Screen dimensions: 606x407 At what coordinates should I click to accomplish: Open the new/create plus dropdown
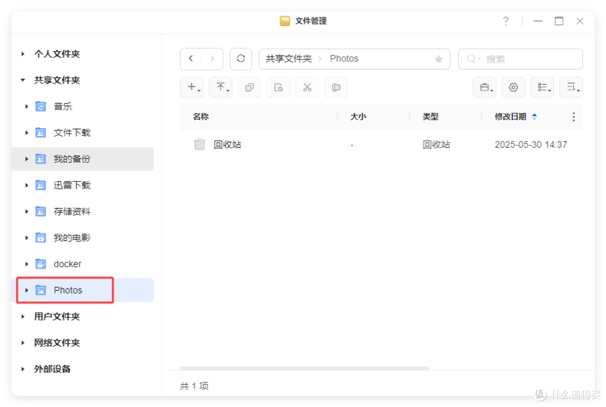(x=192, y=88)
